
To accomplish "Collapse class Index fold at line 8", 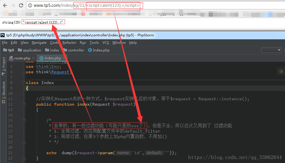I will click(x=24, y=83).
